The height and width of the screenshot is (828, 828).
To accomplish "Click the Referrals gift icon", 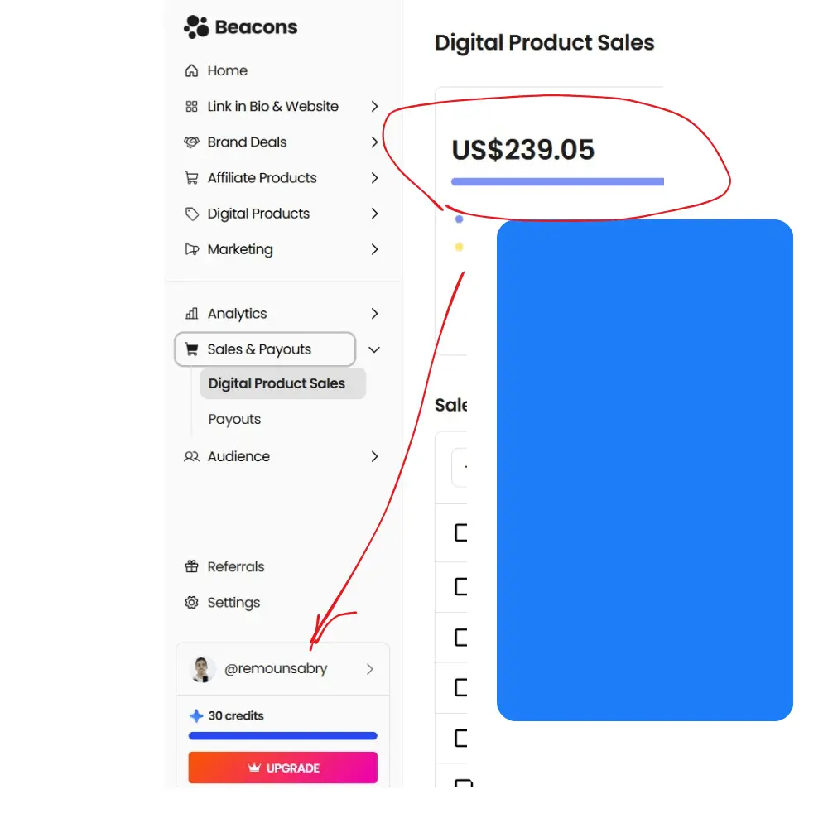I will (x=192, y=567).
